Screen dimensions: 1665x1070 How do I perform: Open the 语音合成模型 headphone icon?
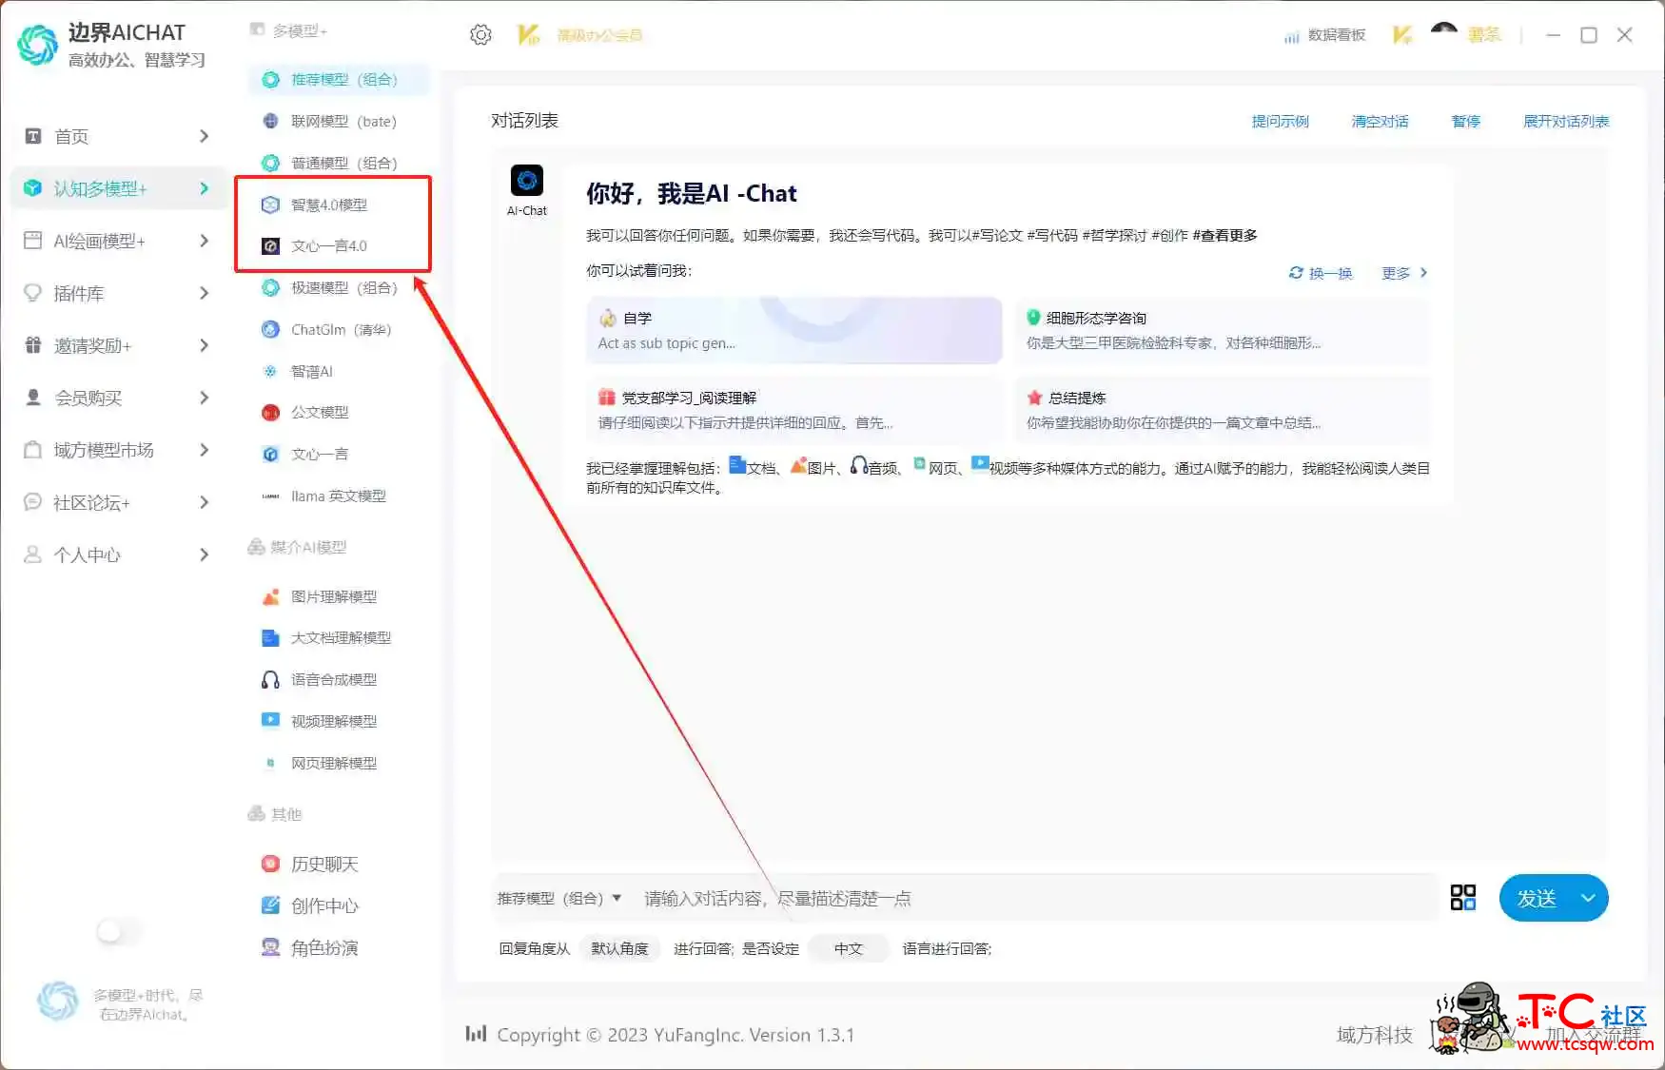point(270,679)
